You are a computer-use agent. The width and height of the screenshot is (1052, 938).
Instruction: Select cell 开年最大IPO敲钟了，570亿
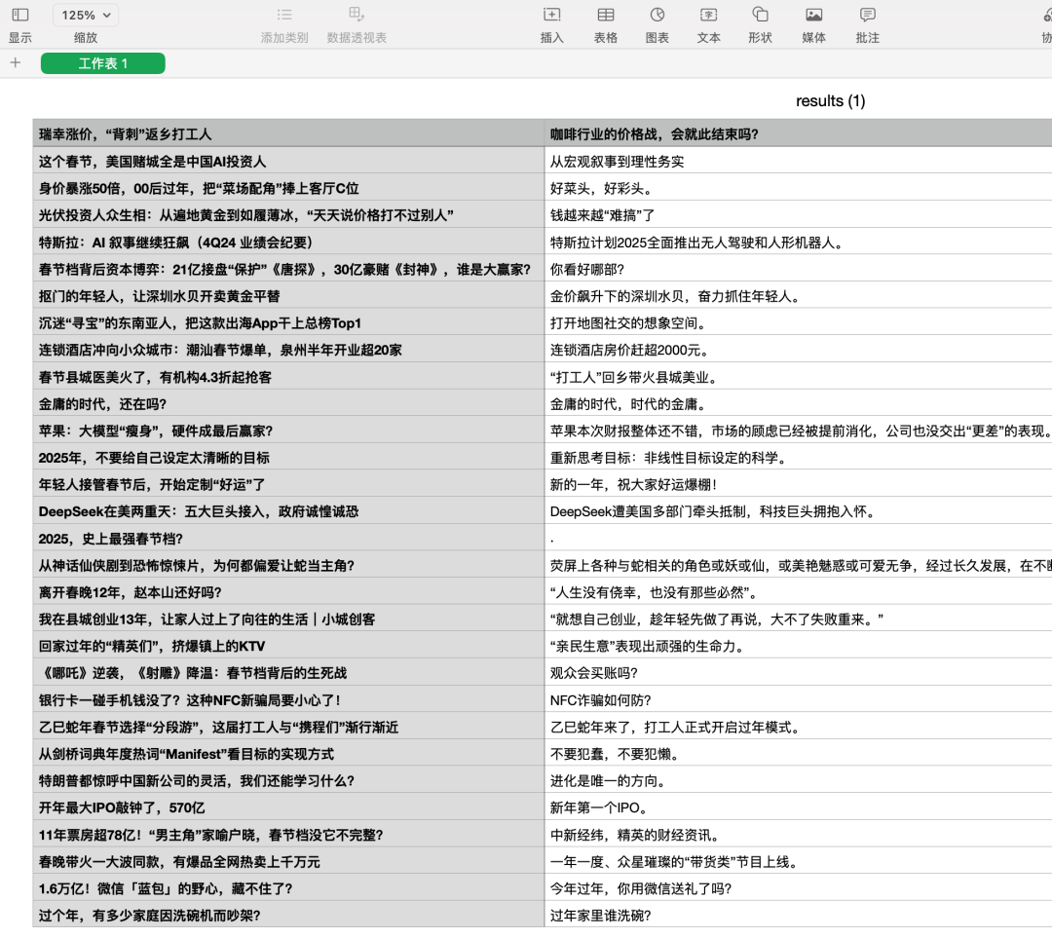click(288, 807)
